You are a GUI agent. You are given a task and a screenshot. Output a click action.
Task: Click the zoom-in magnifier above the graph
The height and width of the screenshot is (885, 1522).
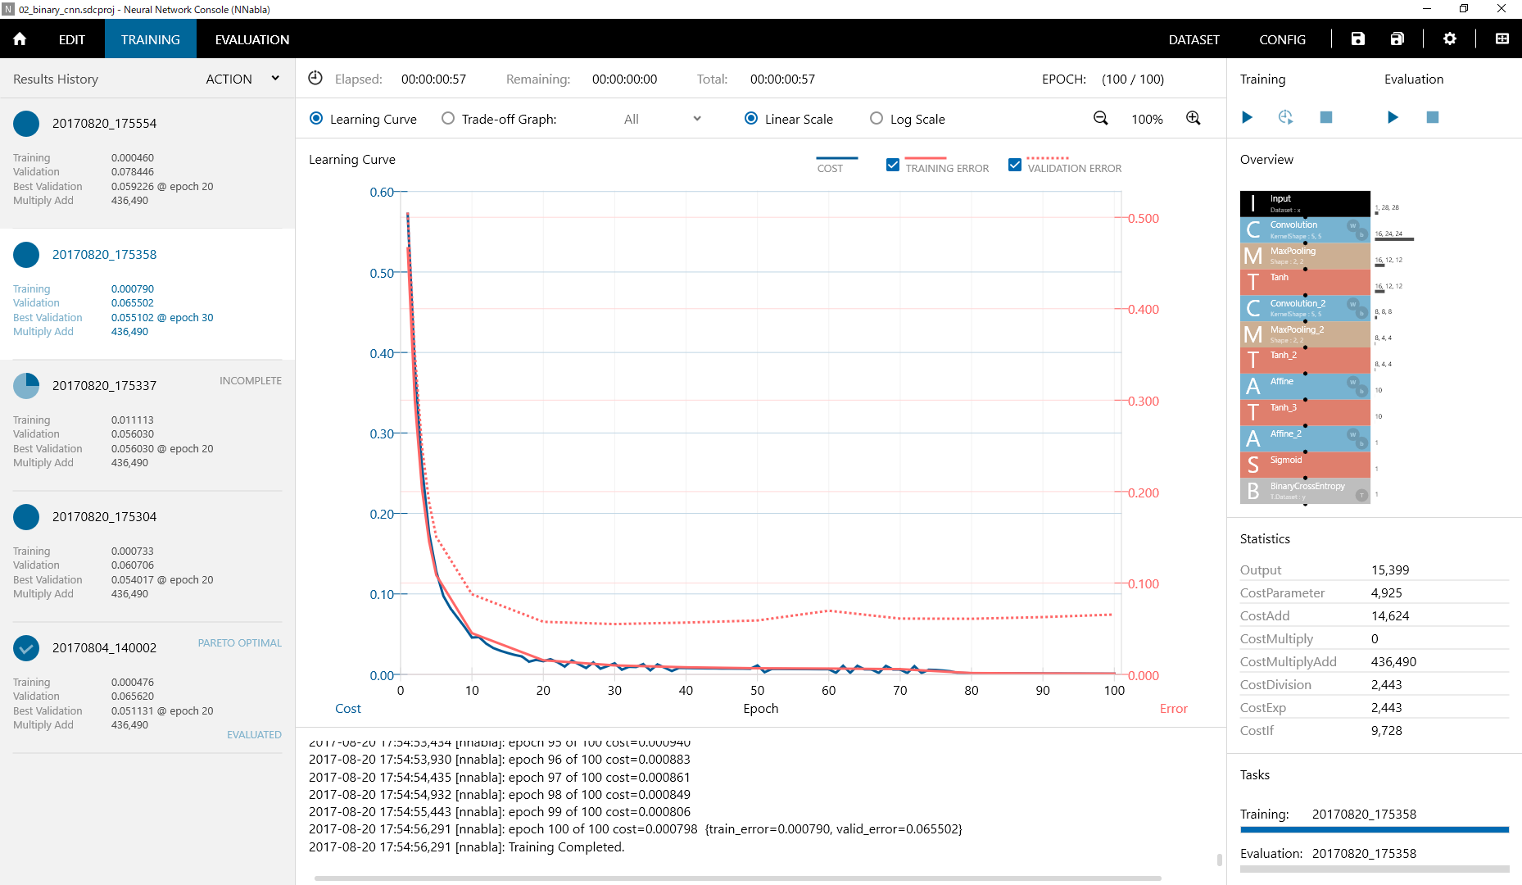tap(1193, 118)
